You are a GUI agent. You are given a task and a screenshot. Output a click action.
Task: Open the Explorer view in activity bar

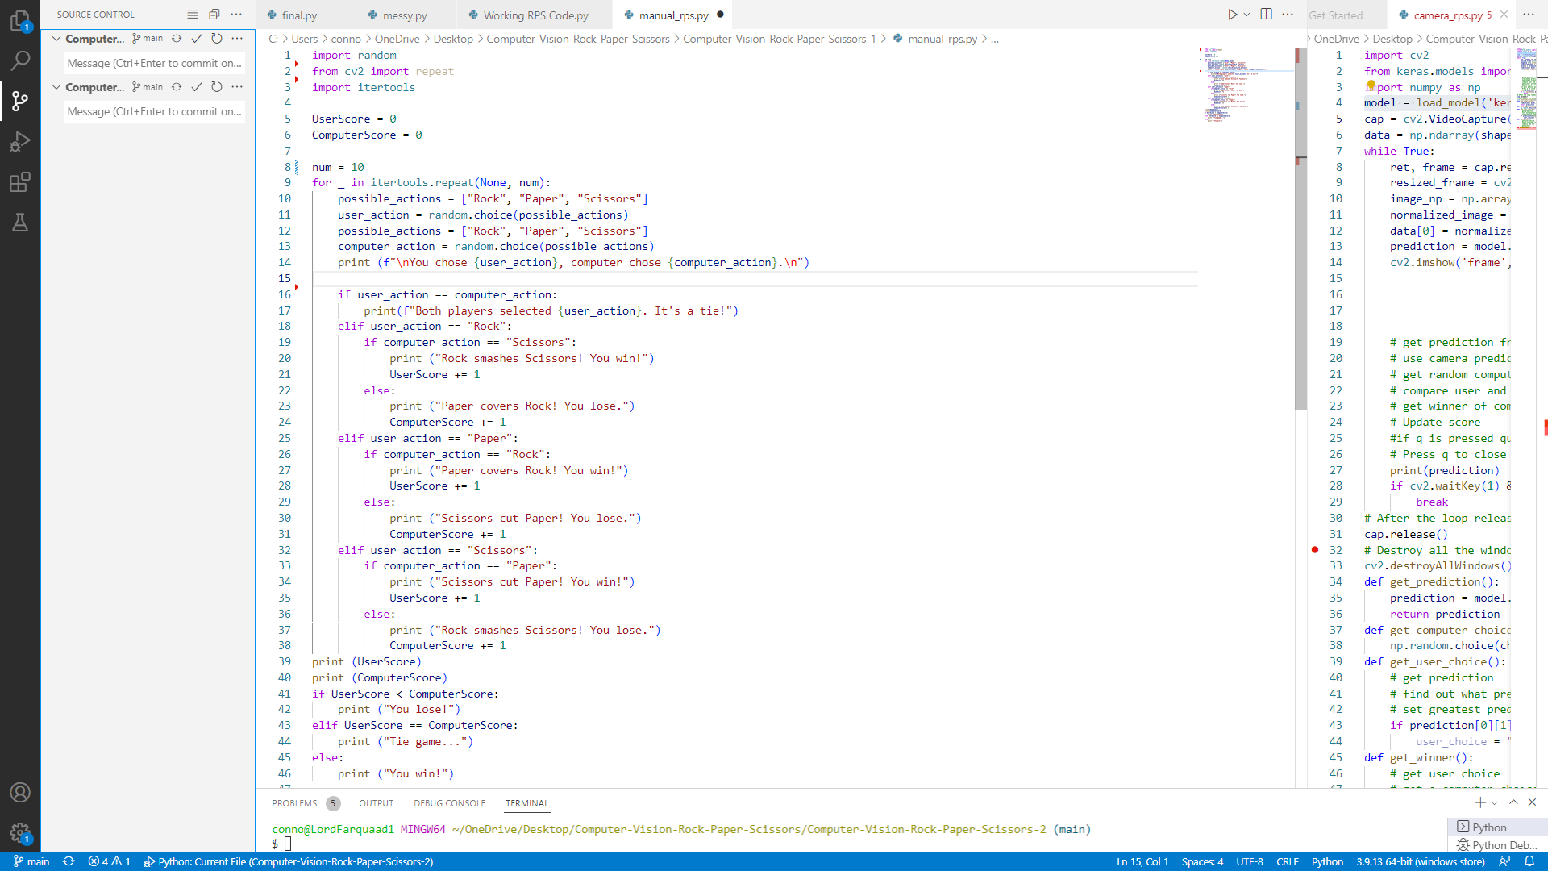20,19
